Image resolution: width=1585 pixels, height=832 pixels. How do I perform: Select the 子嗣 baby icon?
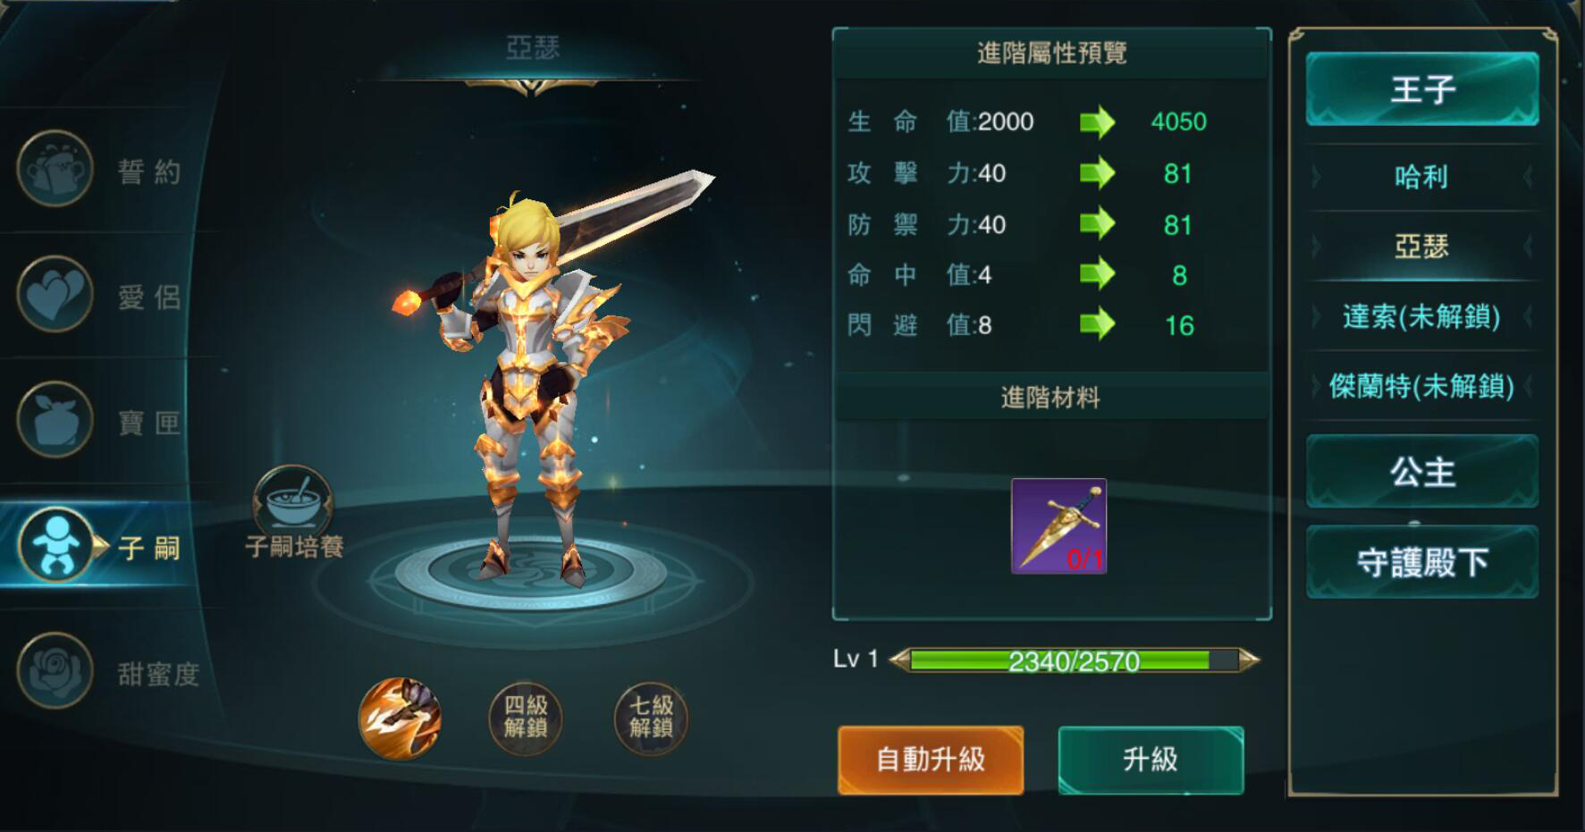[55, 545]
